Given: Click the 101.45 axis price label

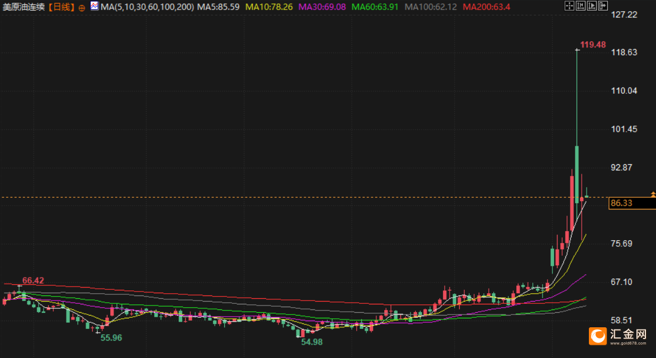Looking at the screenshot, I should 624,129.
